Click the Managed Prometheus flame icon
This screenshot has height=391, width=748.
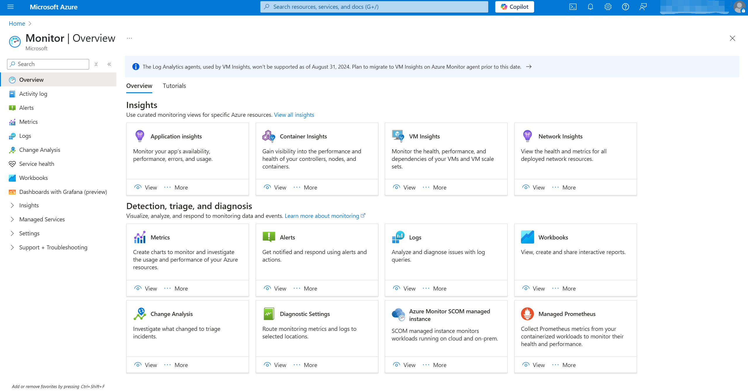tap(527, 314)
